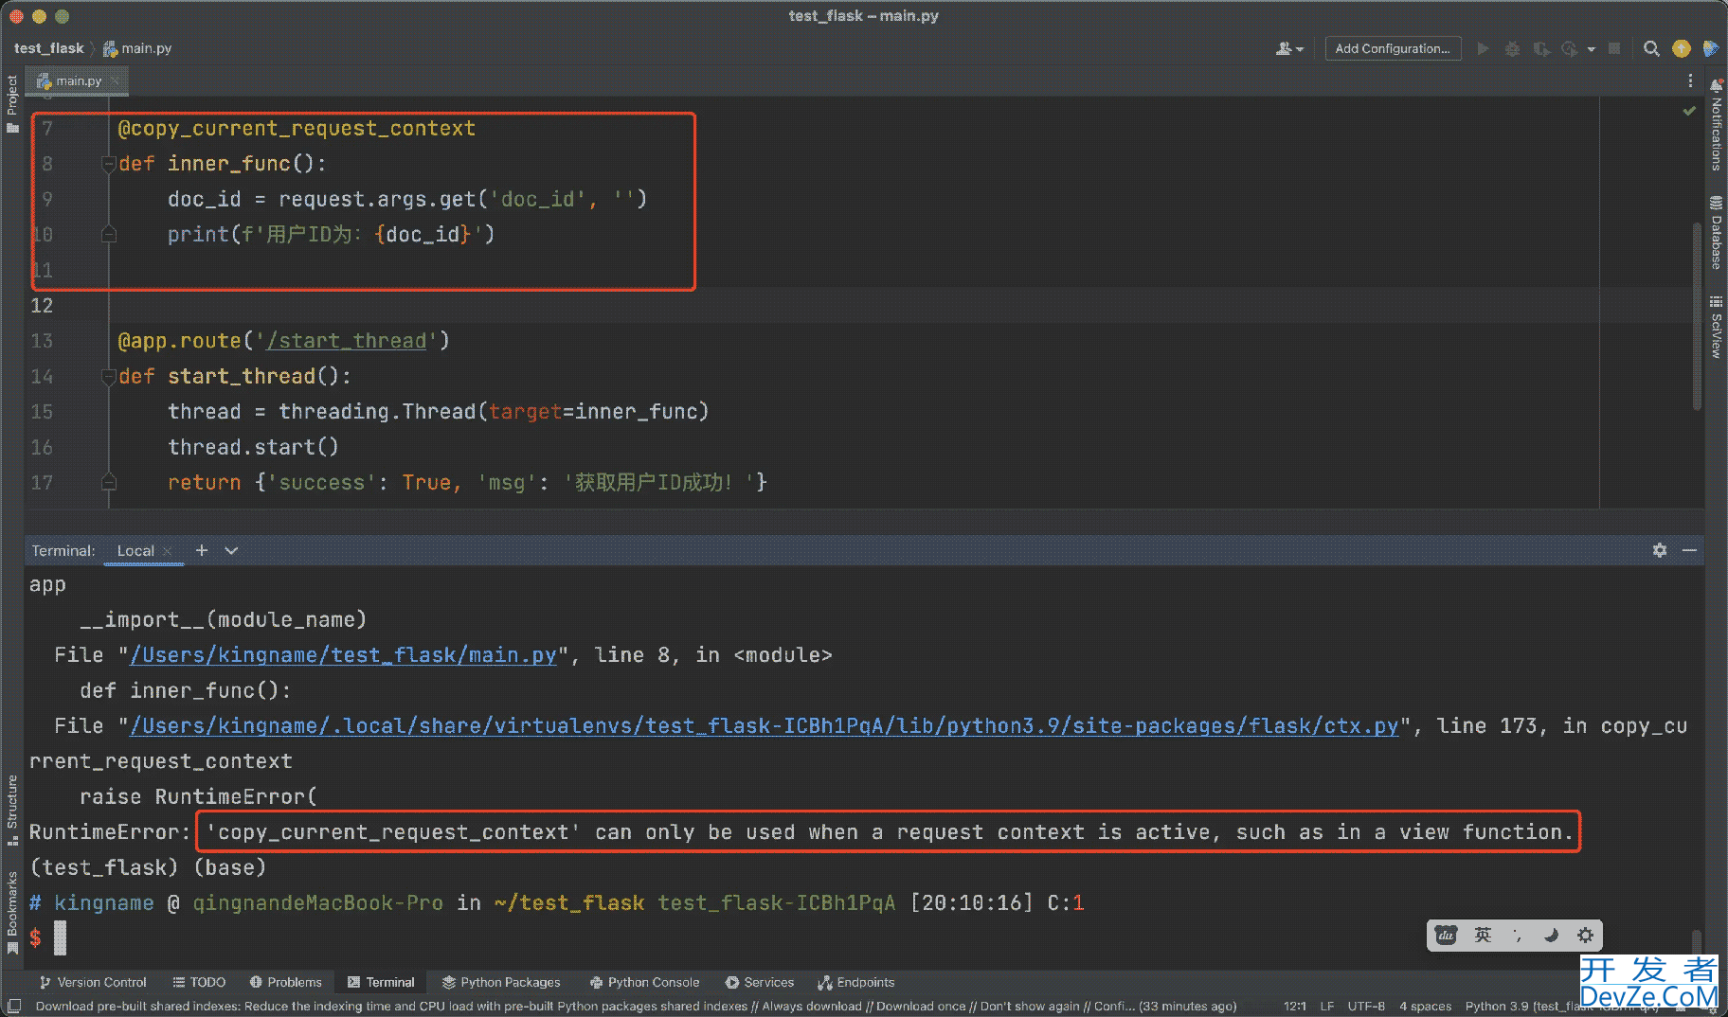This screenshot has height=1017, width=1728.
Task: Select the main.py editor tab
Action: (78, 81)
